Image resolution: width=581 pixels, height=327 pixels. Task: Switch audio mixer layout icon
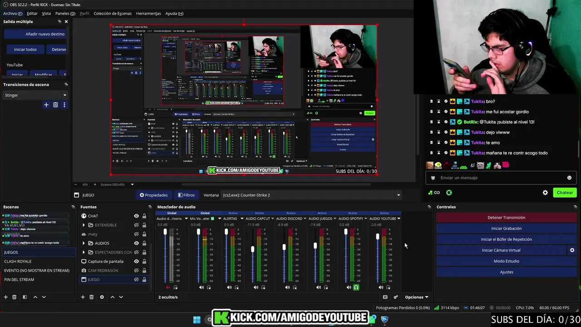click(385, 297)
